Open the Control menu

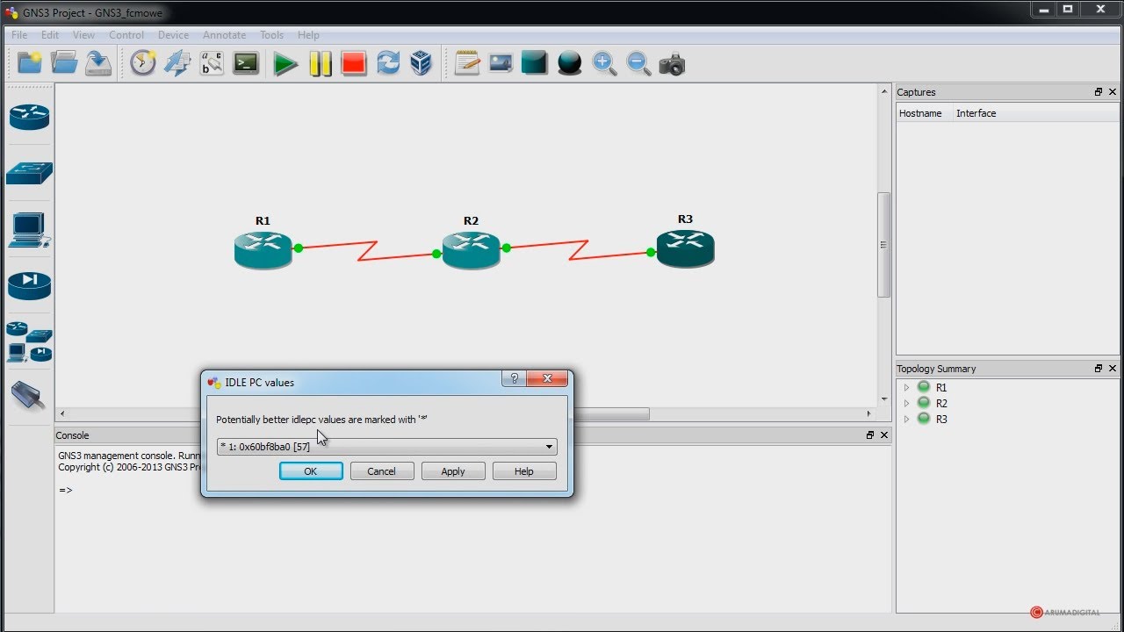(126, 35)
